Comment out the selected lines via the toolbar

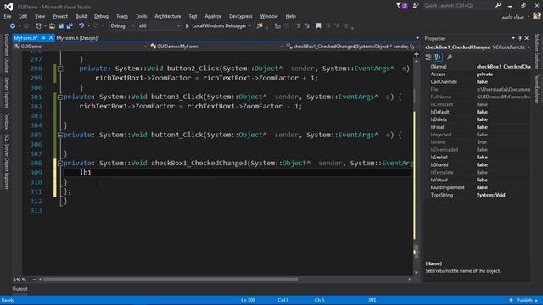pos(298,26)
